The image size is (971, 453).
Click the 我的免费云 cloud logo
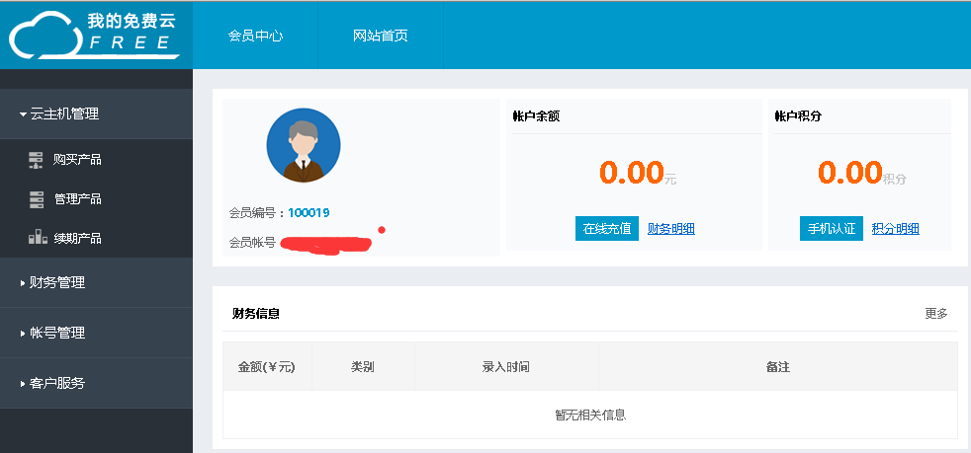click(95, 36)
